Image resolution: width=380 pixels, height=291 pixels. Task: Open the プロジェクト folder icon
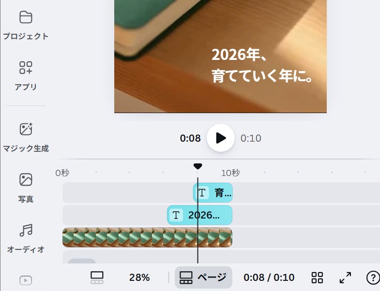click(26, 17)
